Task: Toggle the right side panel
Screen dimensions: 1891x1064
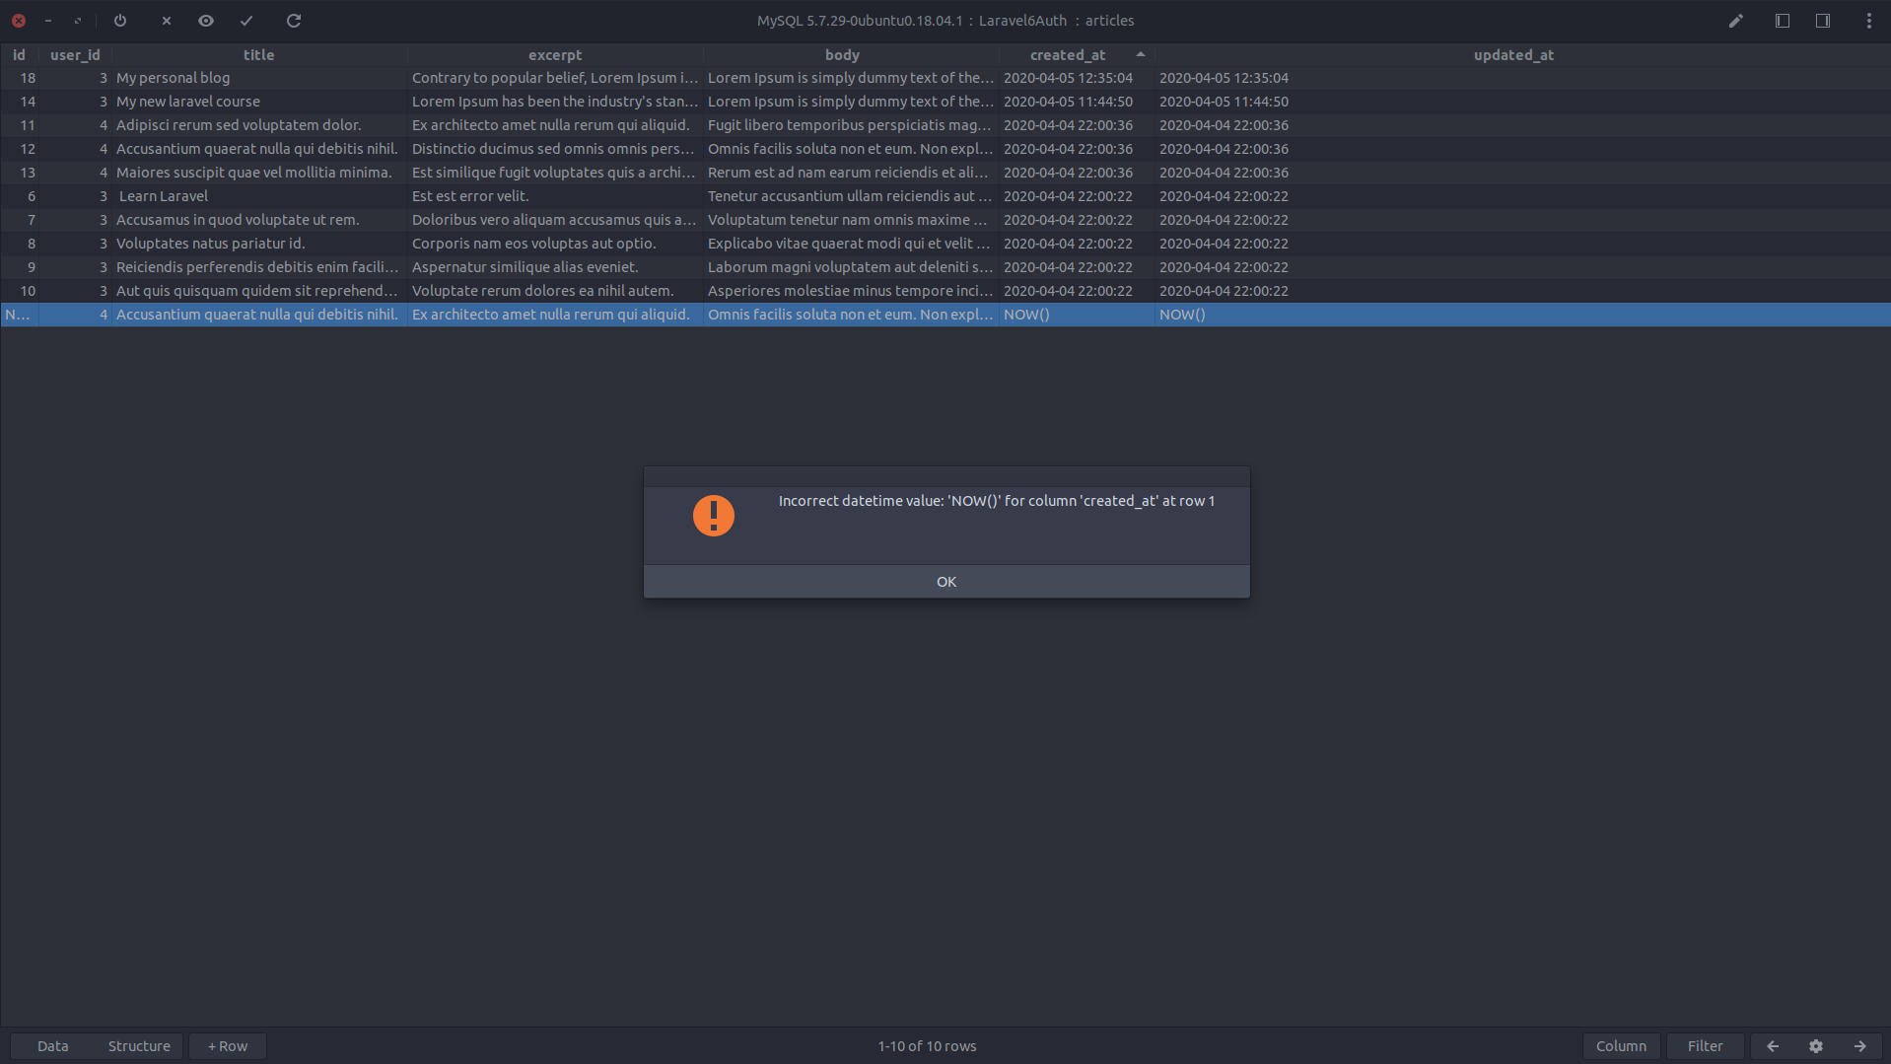Action: (x=1823, y=20)
